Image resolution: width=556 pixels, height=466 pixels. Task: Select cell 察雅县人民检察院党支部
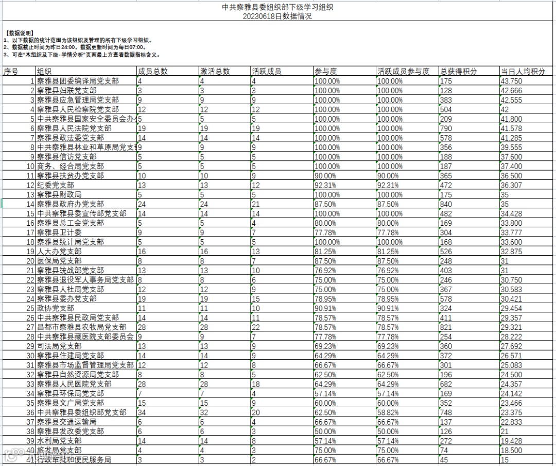click(86, 109)
